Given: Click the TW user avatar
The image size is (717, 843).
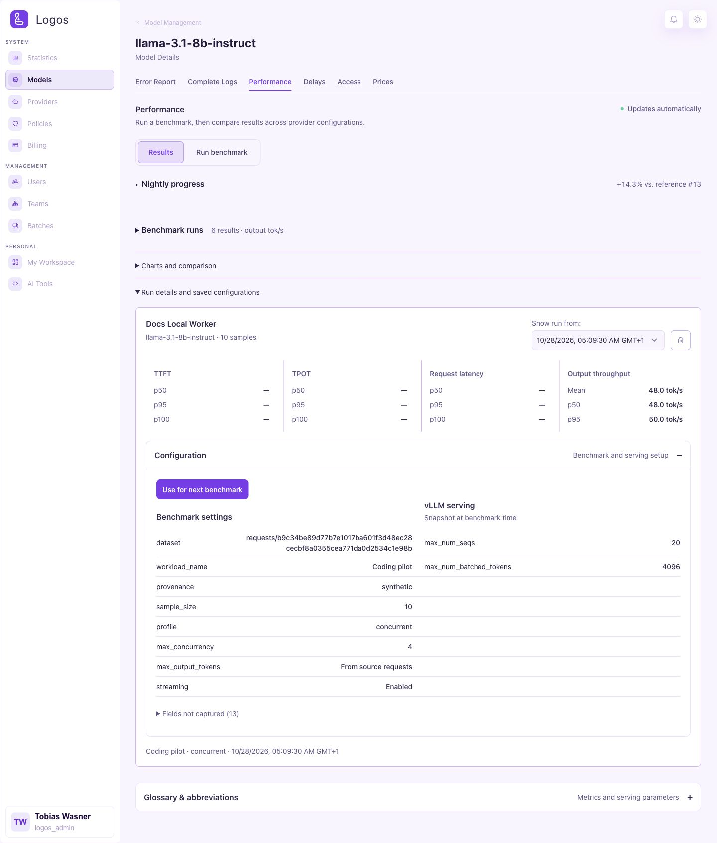Looking at the screenshot, I should [x=20, y=822].
